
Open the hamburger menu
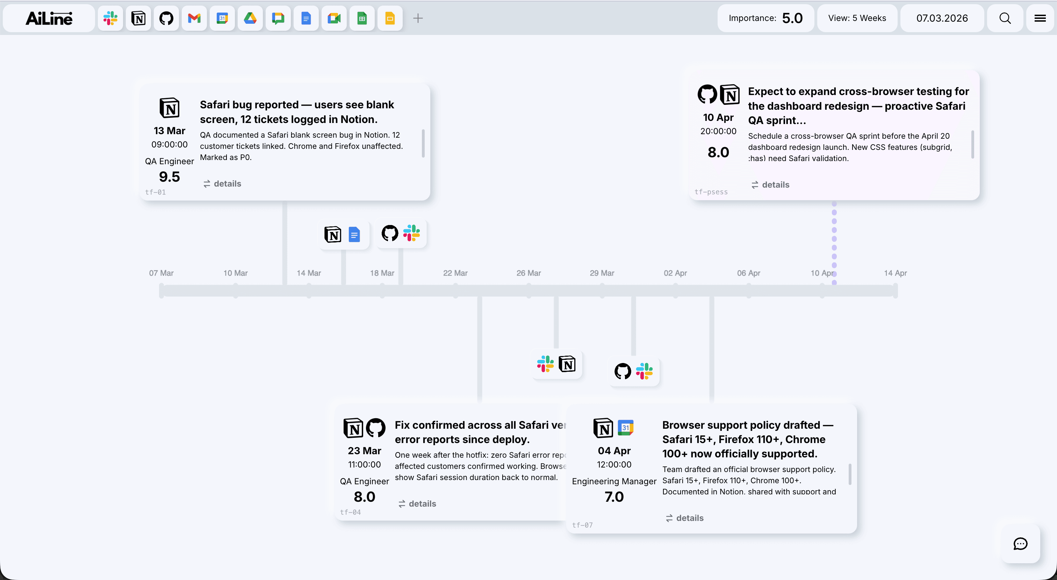(x=1040, y=18)
